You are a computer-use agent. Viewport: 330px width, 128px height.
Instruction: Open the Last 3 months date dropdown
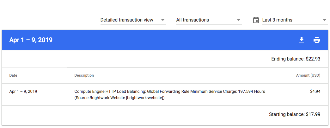coord(295,20)
